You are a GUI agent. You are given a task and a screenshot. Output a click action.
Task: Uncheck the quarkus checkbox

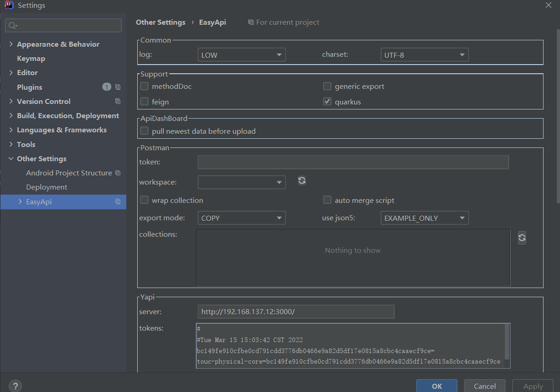tap(327, 102)
